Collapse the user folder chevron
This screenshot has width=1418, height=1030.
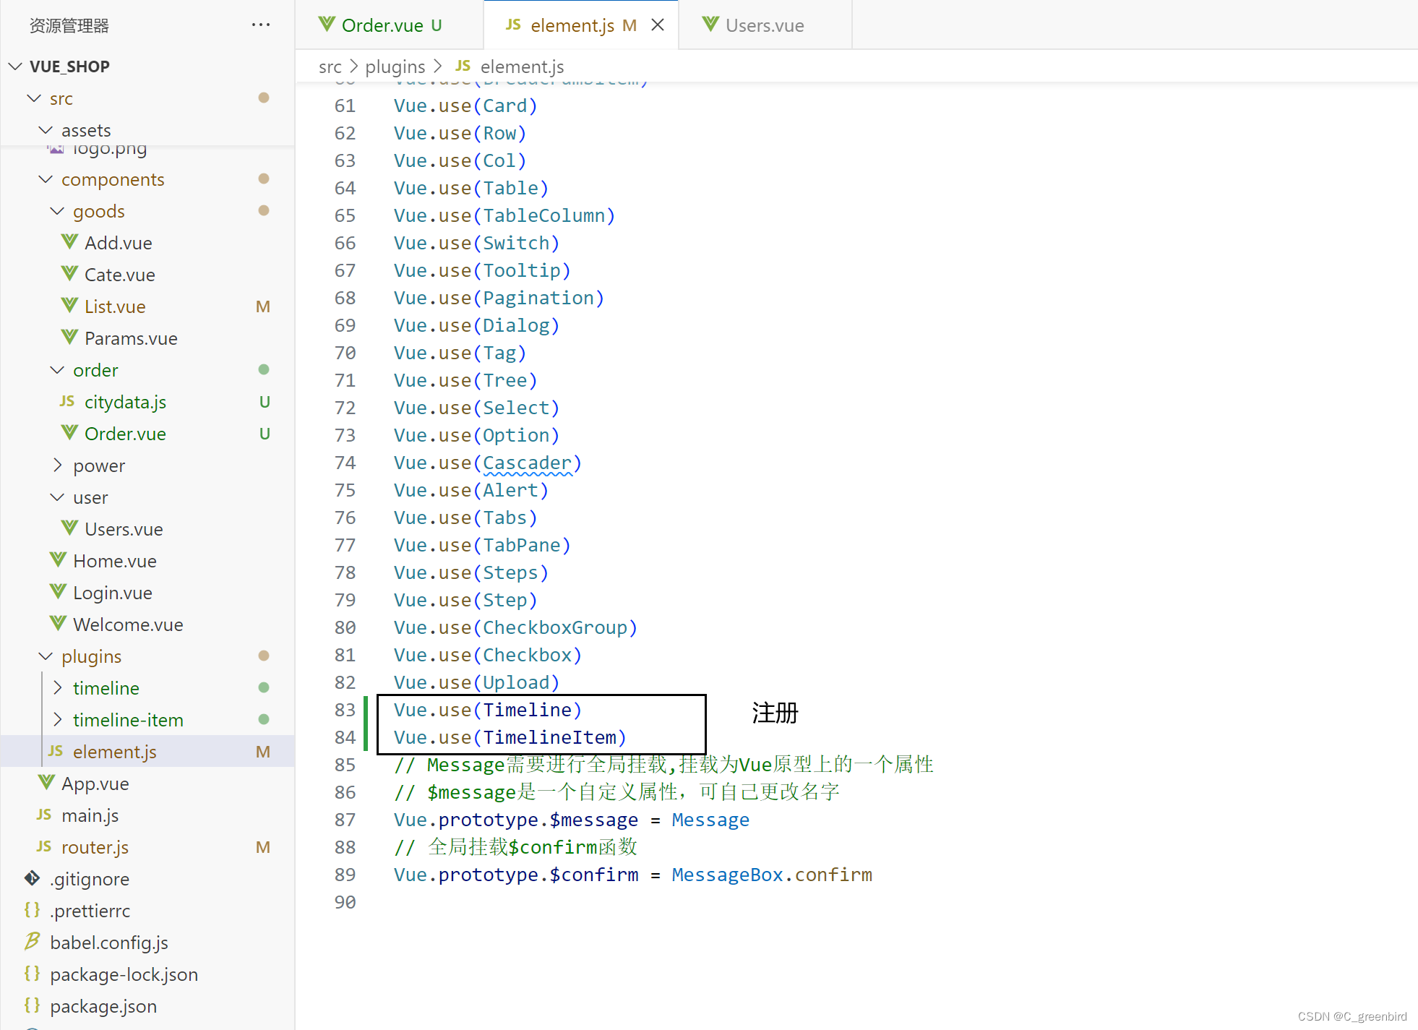click(57, 497)
